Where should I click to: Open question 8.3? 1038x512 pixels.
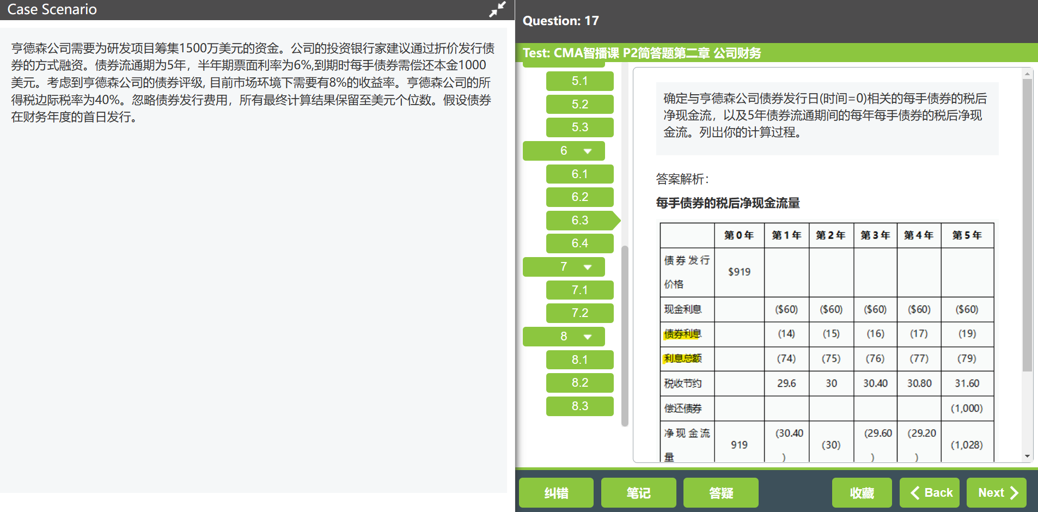[x=580, y=406]
